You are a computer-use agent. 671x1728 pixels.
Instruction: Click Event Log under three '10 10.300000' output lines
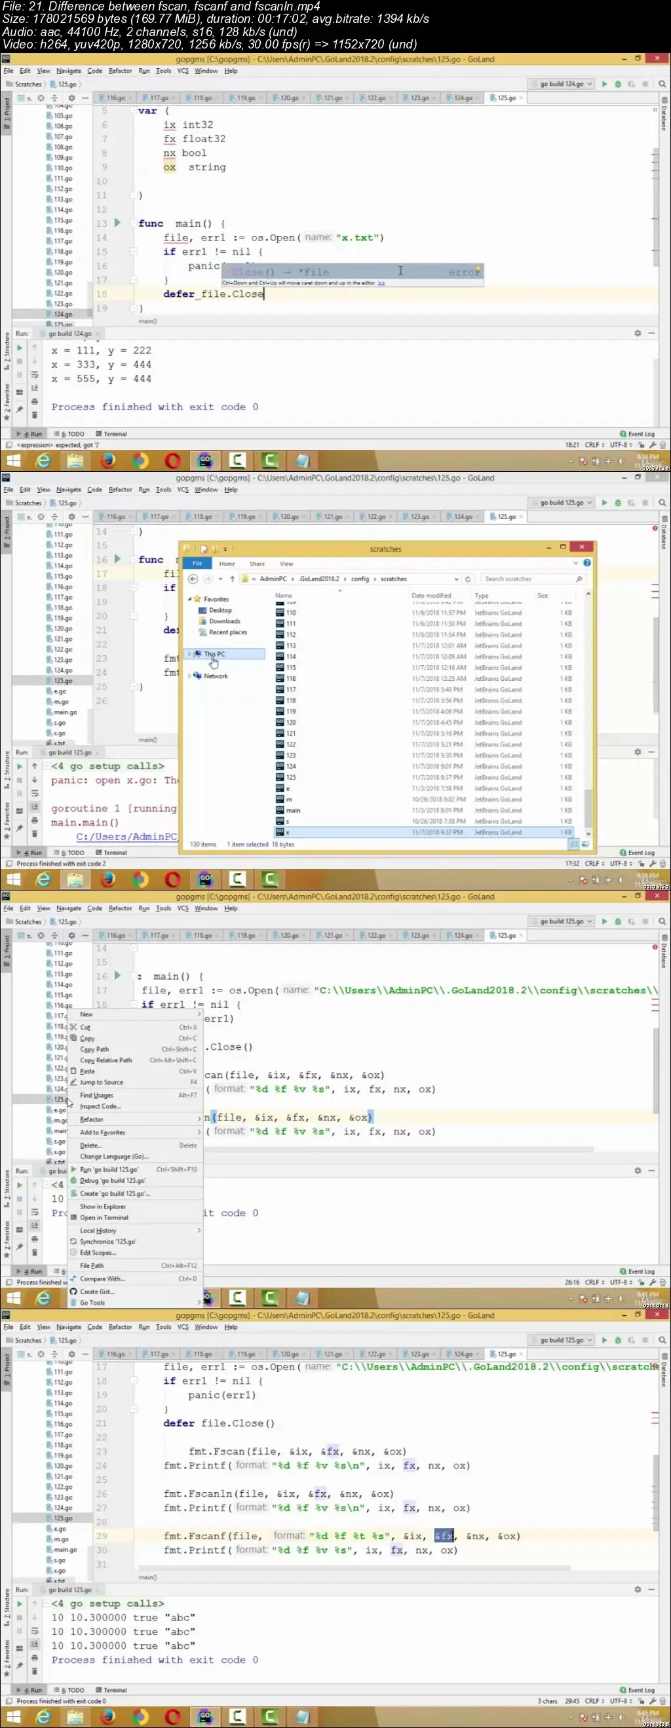tap(638, 1690)
